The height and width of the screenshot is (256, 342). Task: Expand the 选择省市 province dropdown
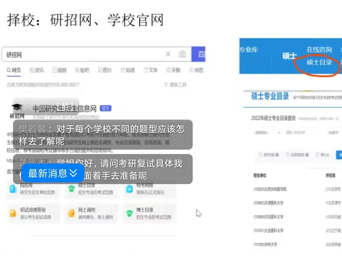(267, 133)
